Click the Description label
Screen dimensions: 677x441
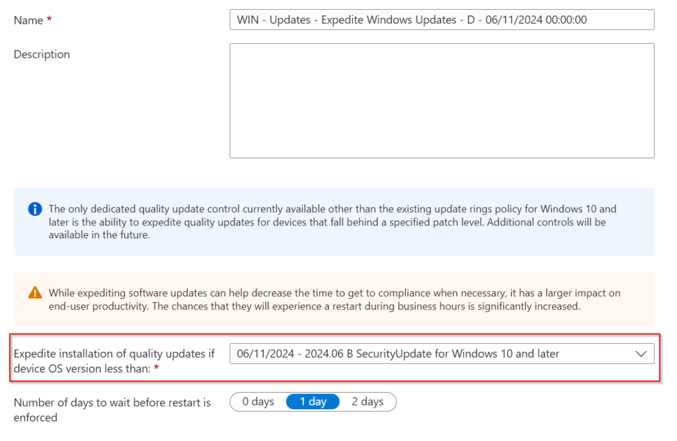[42, 54]
